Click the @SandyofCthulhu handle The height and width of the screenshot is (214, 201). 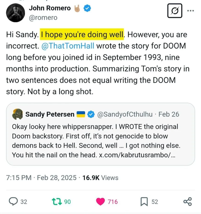tap(124, 114)
